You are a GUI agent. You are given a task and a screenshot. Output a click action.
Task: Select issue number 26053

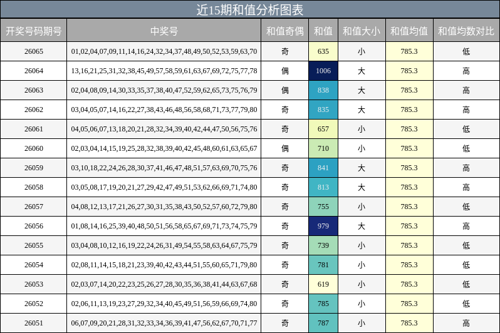click(x=33, y=284)
